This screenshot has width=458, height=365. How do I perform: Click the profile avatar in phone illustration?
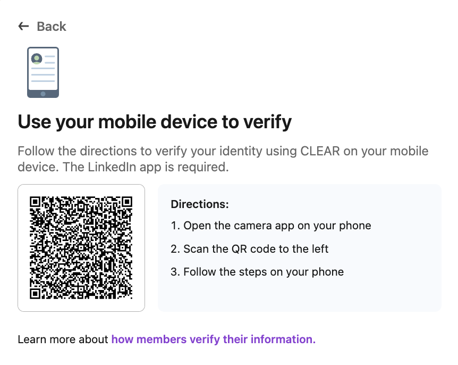click(37, 59)
